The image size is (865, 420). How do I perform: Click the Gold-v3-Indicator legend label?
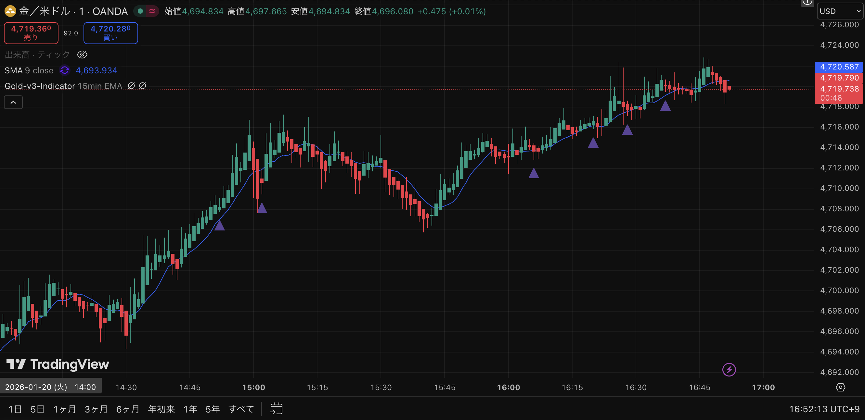(40, 86)
